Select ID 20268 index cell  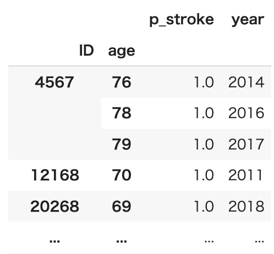point(54,206)
